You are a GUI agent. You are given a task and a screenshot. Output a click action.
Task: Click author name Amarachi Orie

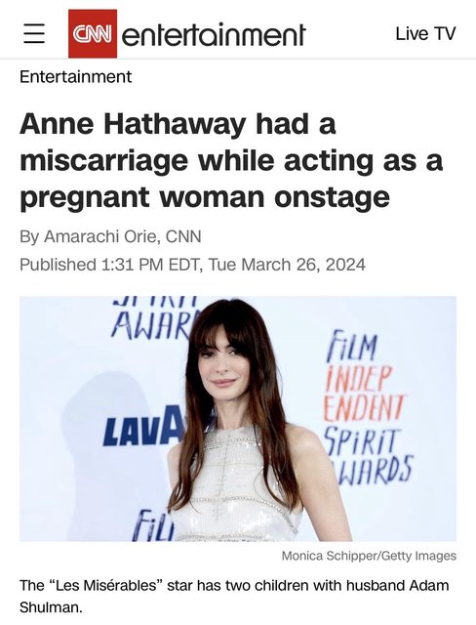click(x=102, y=236)
